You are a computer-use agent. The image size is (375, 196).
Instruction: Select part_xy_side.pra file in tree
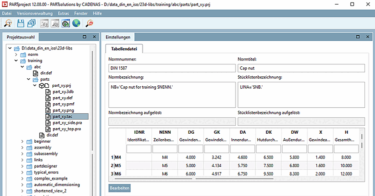67,123
